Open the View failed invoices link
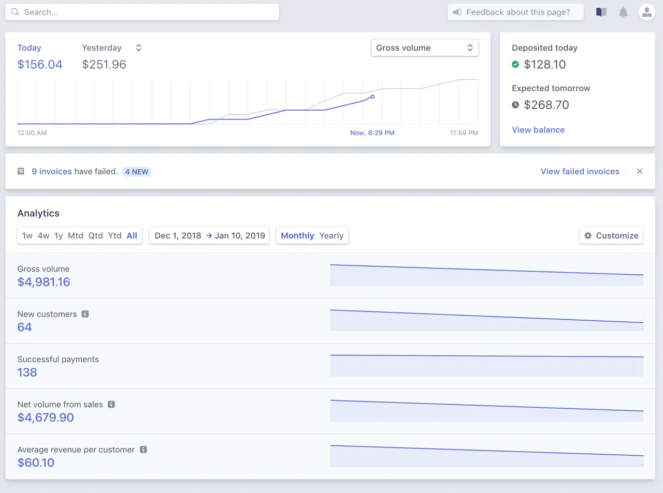Viewport: 663px width, 493px height. tap(580, 171)
